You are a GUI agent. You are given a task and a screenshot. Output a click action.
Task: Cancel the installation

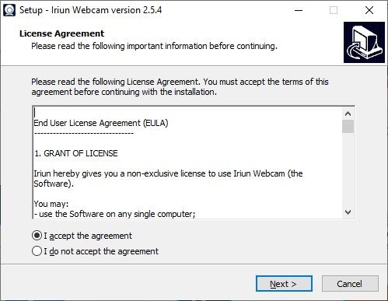(x=350, y=284)
